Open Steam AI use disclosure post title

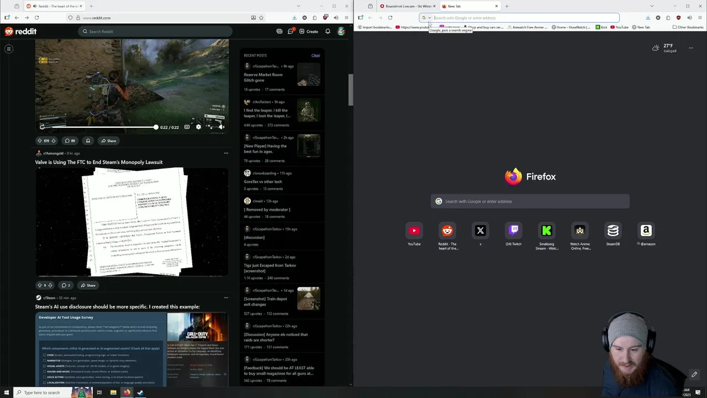118,307
